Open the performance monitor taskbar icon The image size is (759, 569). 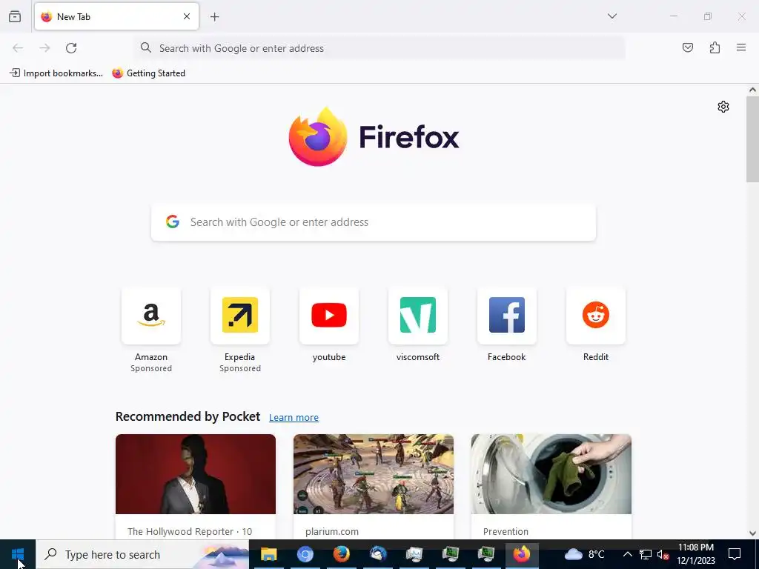[x=414, y=554]
